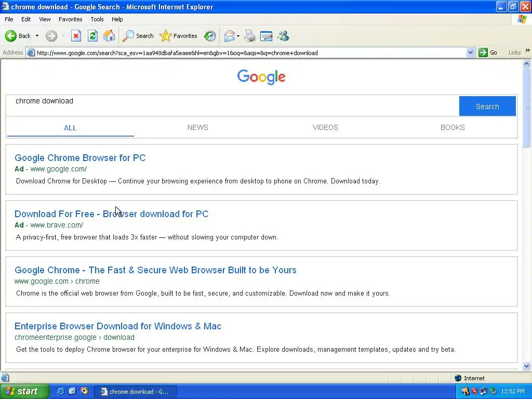532x399 pixels.
Task: Expand the Links toolbar chevron
Action: click(x=528, y=50)
